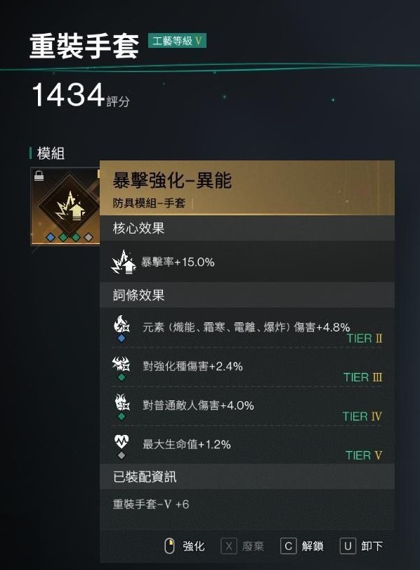The height and width of the screenshot is (570, 420).
Task: Click the 卸下 unequip button
Action: (x=361, y=546)
